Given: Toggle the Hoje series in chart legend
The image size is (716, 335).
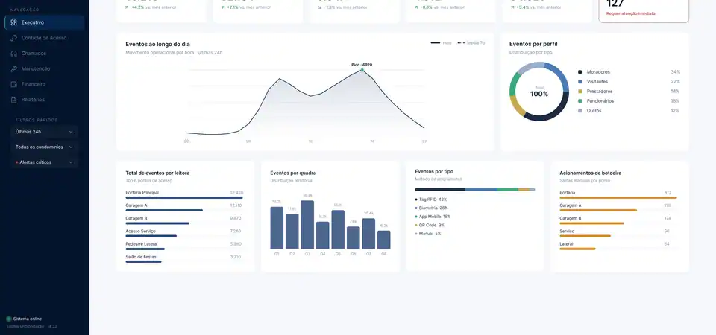Looking at the screenshot, I should click(x=441, y=43).
